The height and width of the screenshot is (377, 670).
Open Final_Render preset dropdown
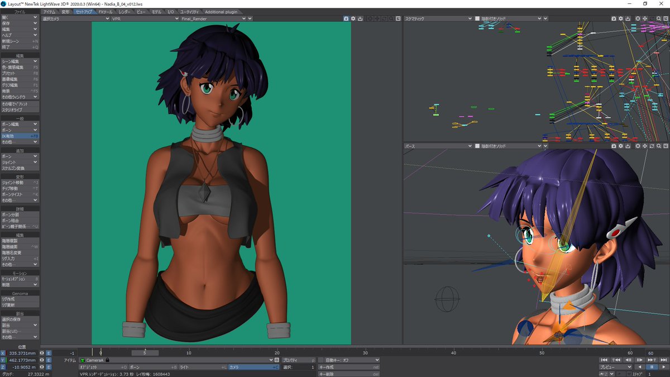pyautogui.click(x=213, y=18)
